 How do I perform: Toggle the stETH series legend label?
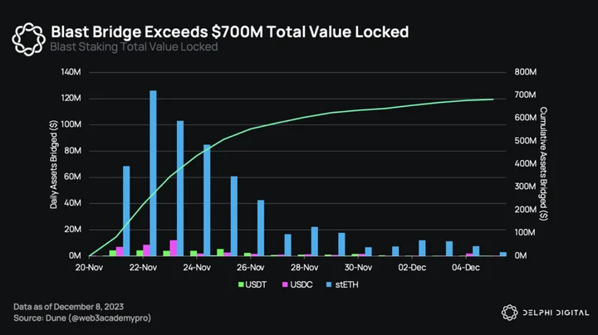(346, 284)
